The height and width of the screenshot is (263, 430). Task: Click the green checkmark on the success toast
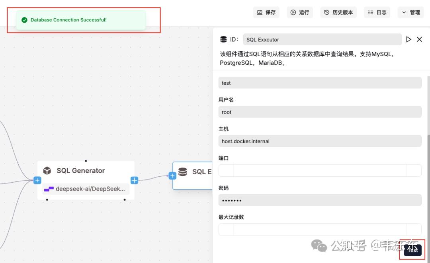(25, 19)
